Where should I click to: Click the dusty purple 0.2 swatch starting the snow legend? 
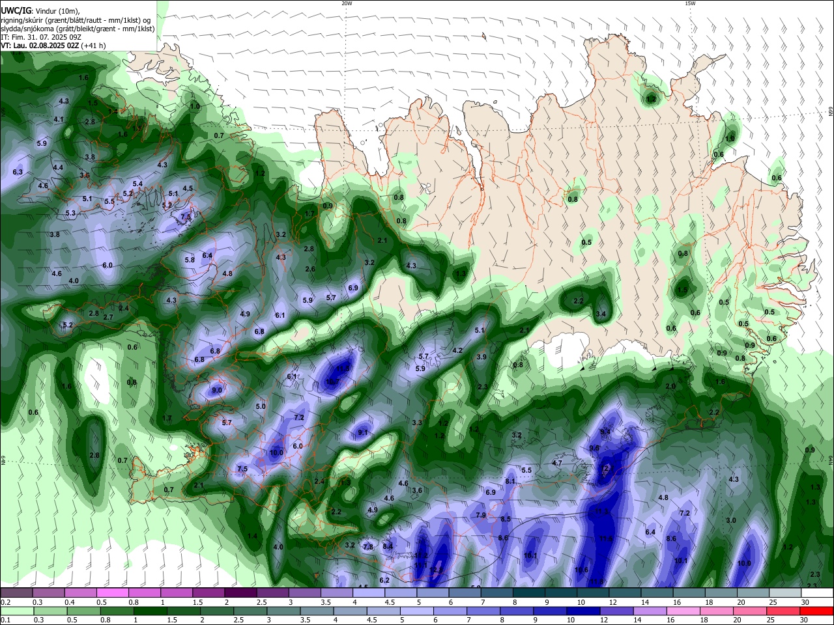tap(16, 593)
